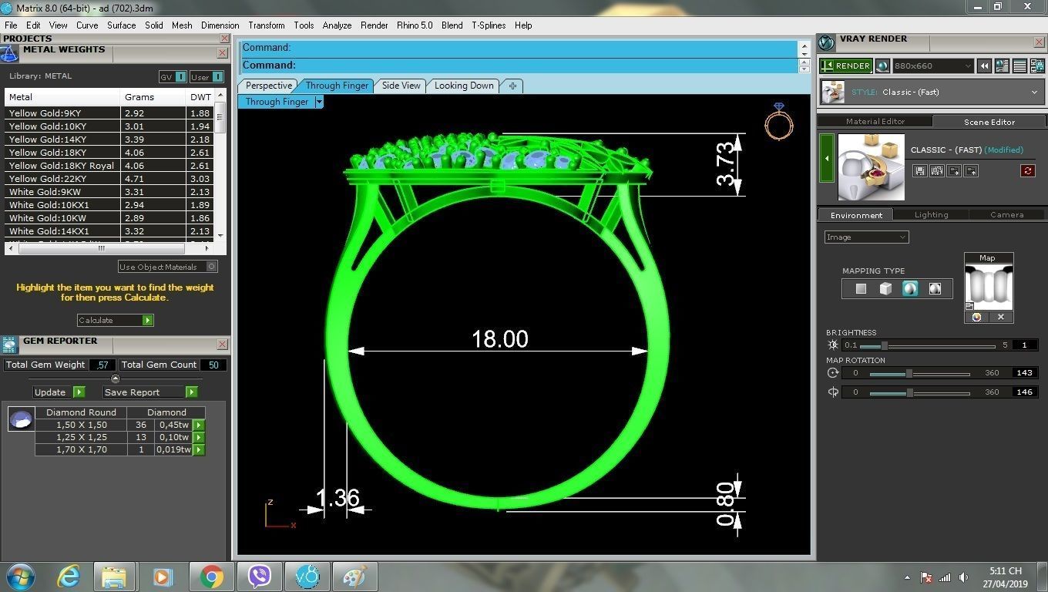Click the Calculate button
The height and width of the screenshot is (592, 1048).
pos(115,320)
